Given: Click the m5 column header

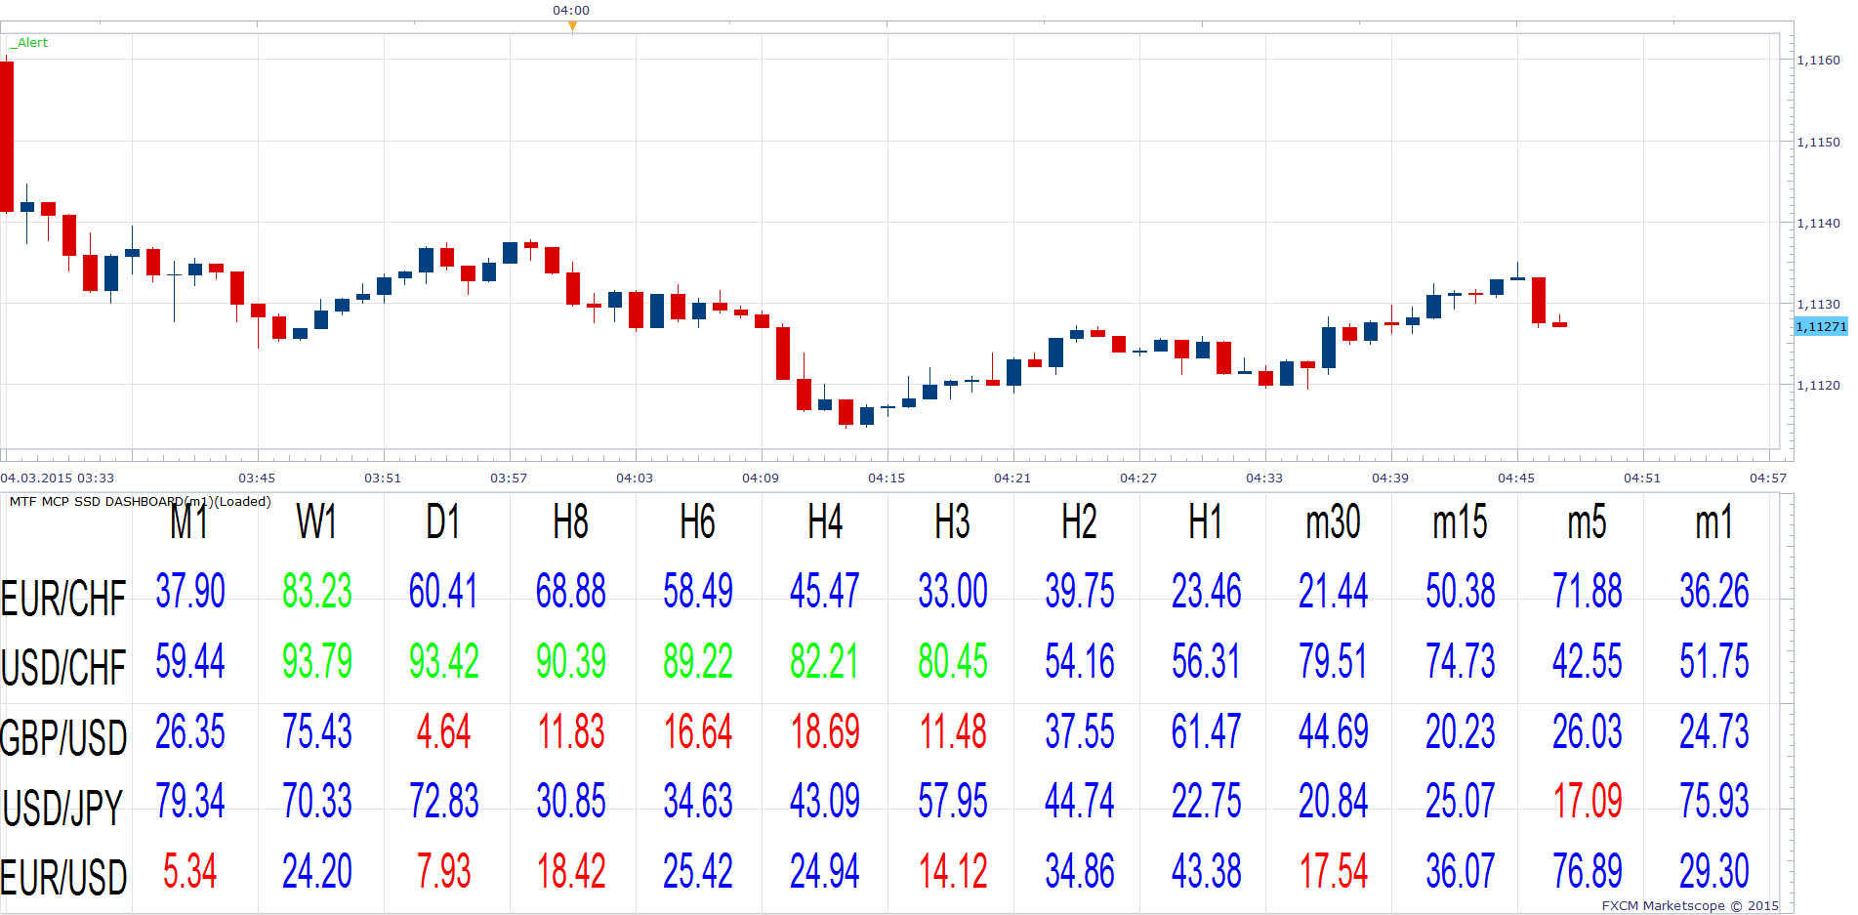Looking at the screenshot, I should (1587, 521).
